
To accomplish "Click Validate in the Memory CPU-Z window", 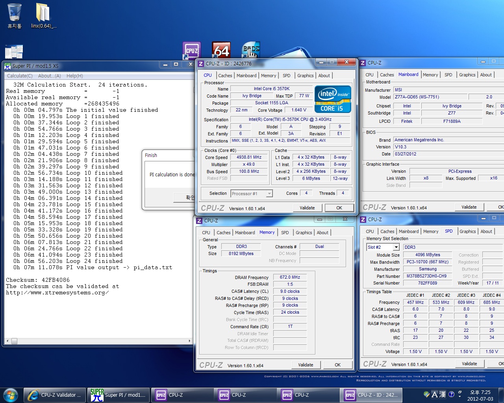I will 306,365.
